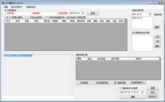Click the 票种 passenger column header
This screenshot has height=102, width=165.
click(x=79, y=59)
